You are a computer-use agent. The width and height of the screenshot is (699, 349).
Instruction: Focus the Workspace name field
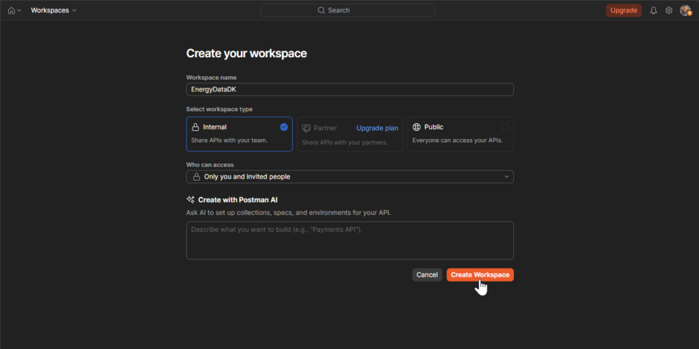(x=350, y=89)
